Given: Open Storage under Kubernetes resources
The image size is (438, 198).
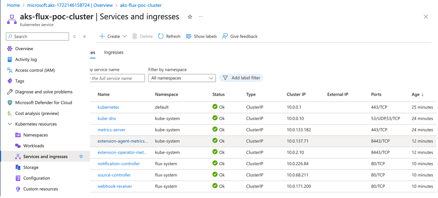Looking at the screenshot, I should tap(31, 167).
